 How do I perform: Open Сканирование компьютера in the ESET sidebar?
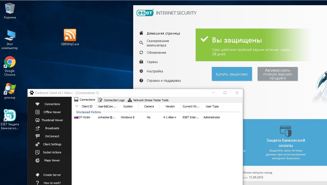(158, 43)
